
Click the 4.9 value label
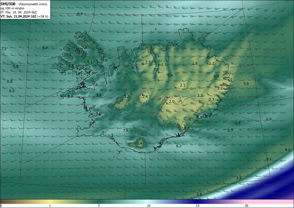(x=216, y=76)
